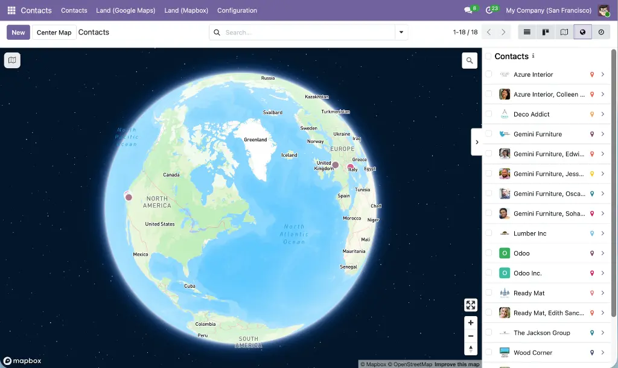Open the Mapbox attribution link
Screen dimensions: 618x368
[373, 364]
